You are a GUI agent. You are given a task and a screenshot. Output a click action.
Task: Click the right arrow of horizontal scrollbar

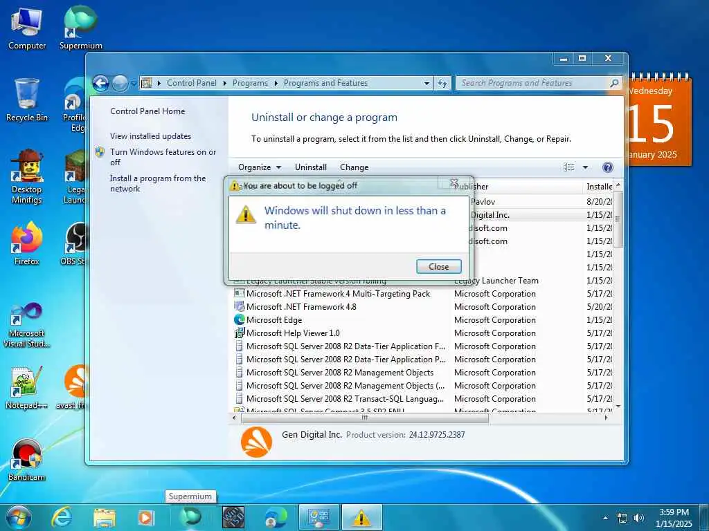(x=607, y=418)
